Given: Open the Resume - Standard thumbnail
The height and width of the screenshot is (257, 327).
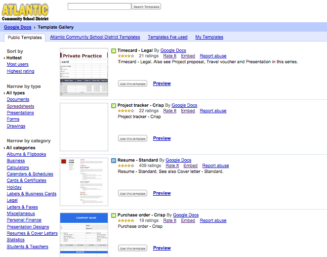Looking at the screenshot, I should click(84, 182).
